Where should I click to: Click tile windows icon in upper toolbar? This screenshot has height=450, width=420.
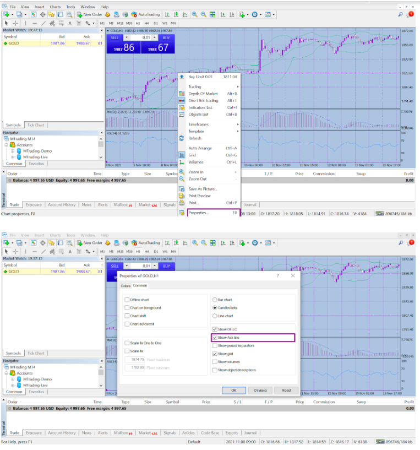[212, 14]
